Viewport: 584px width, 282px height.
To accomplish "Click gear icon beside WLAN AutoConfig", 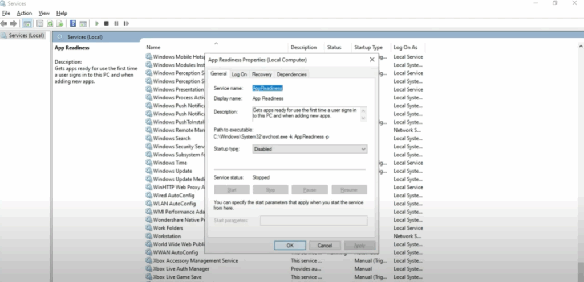I will (149, 204).
